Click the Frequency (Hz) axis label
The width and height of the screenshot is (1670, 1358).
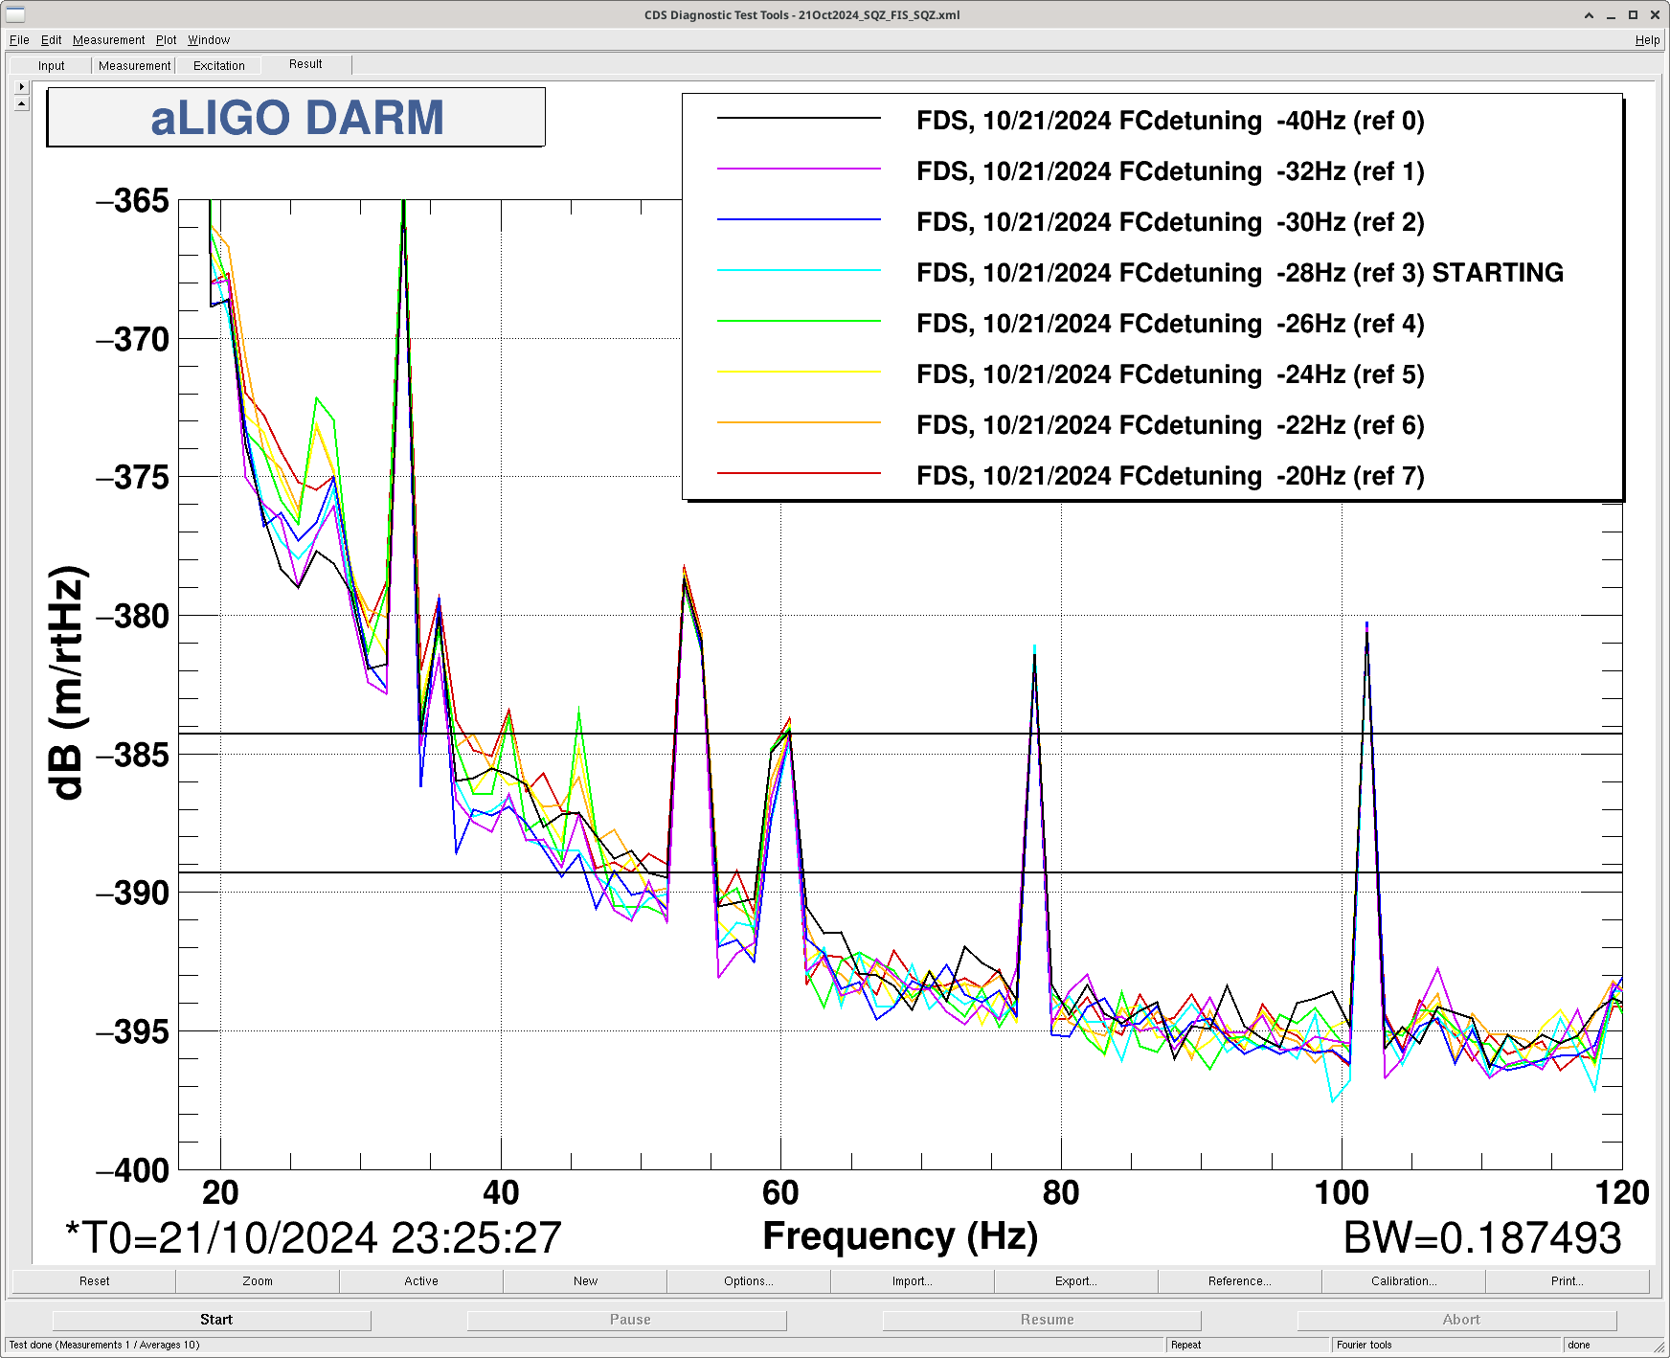click(900, 1236)
